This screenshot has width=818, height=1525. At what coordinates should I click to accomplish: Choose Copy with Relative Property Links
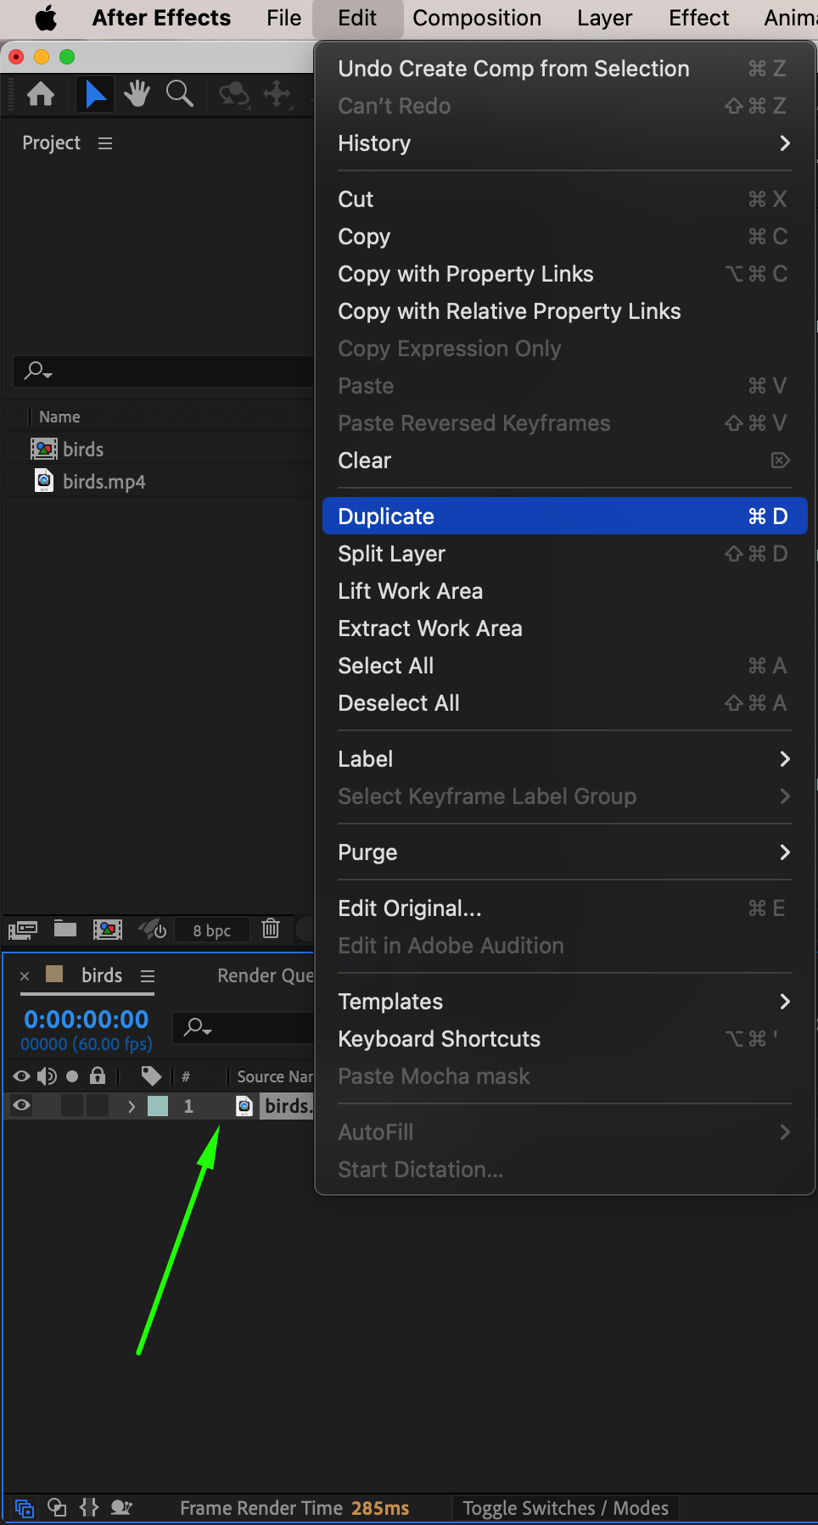point(564,311)
